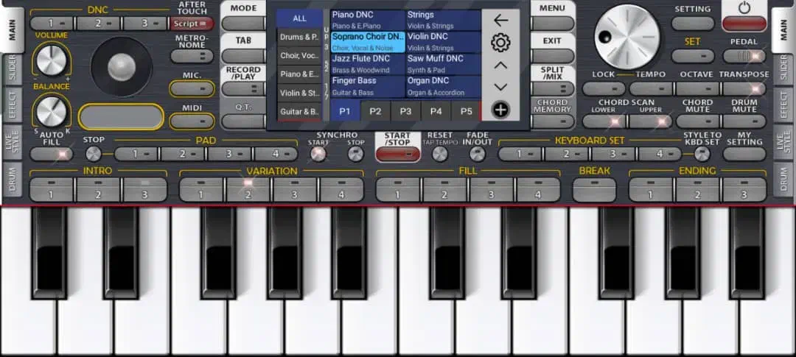Tap the back arrow icon in display
This screenshot has width=796, height=357.
tap(500, 21)
